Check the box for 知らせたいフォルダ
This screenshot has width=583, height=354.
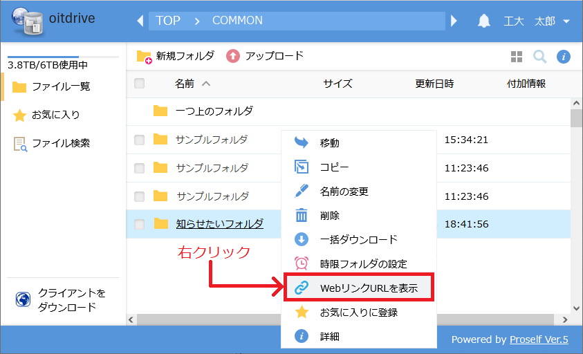(x=140, y=224)
